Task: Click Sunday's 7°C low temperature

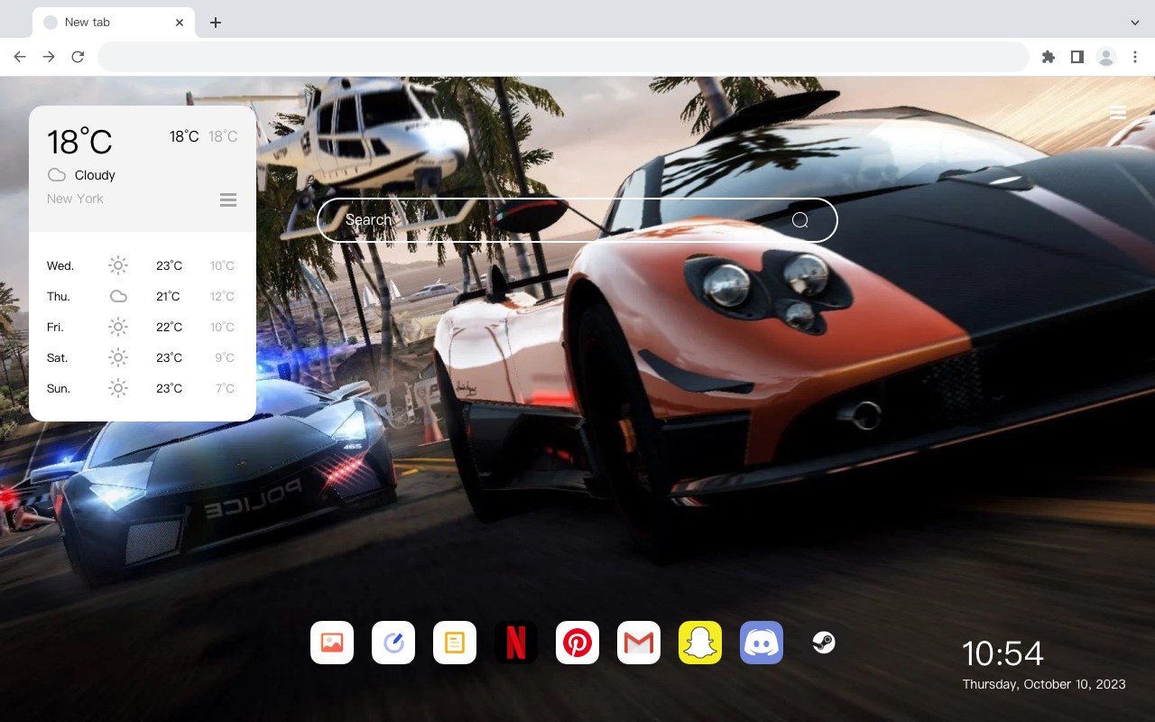Action: [x=225, y=388]
